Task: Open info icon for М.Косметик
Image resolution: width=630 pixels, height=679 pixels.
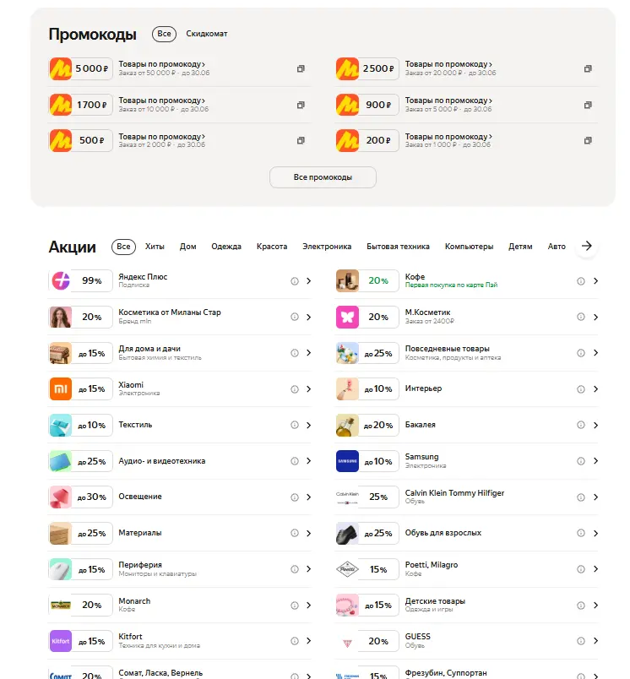Action: pyautogui.click(x=581, y=317)
